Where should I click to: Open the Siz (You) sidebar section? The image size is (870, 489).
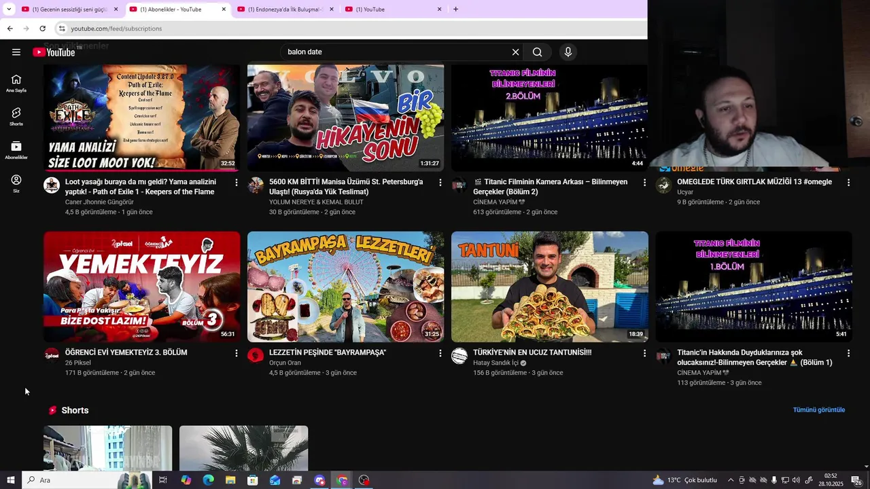click(16, 184)
